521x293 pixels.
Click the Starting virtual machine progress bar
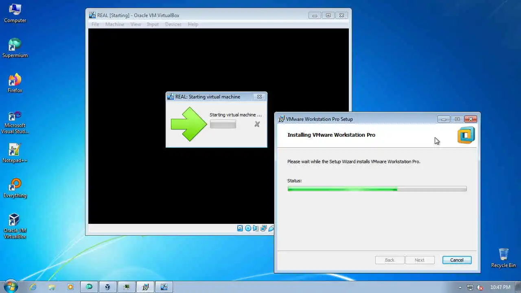pos(223,125)
